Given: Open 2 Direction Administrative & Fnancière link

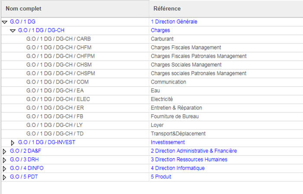Looking at the screenshot, I should tap(194, 151).
